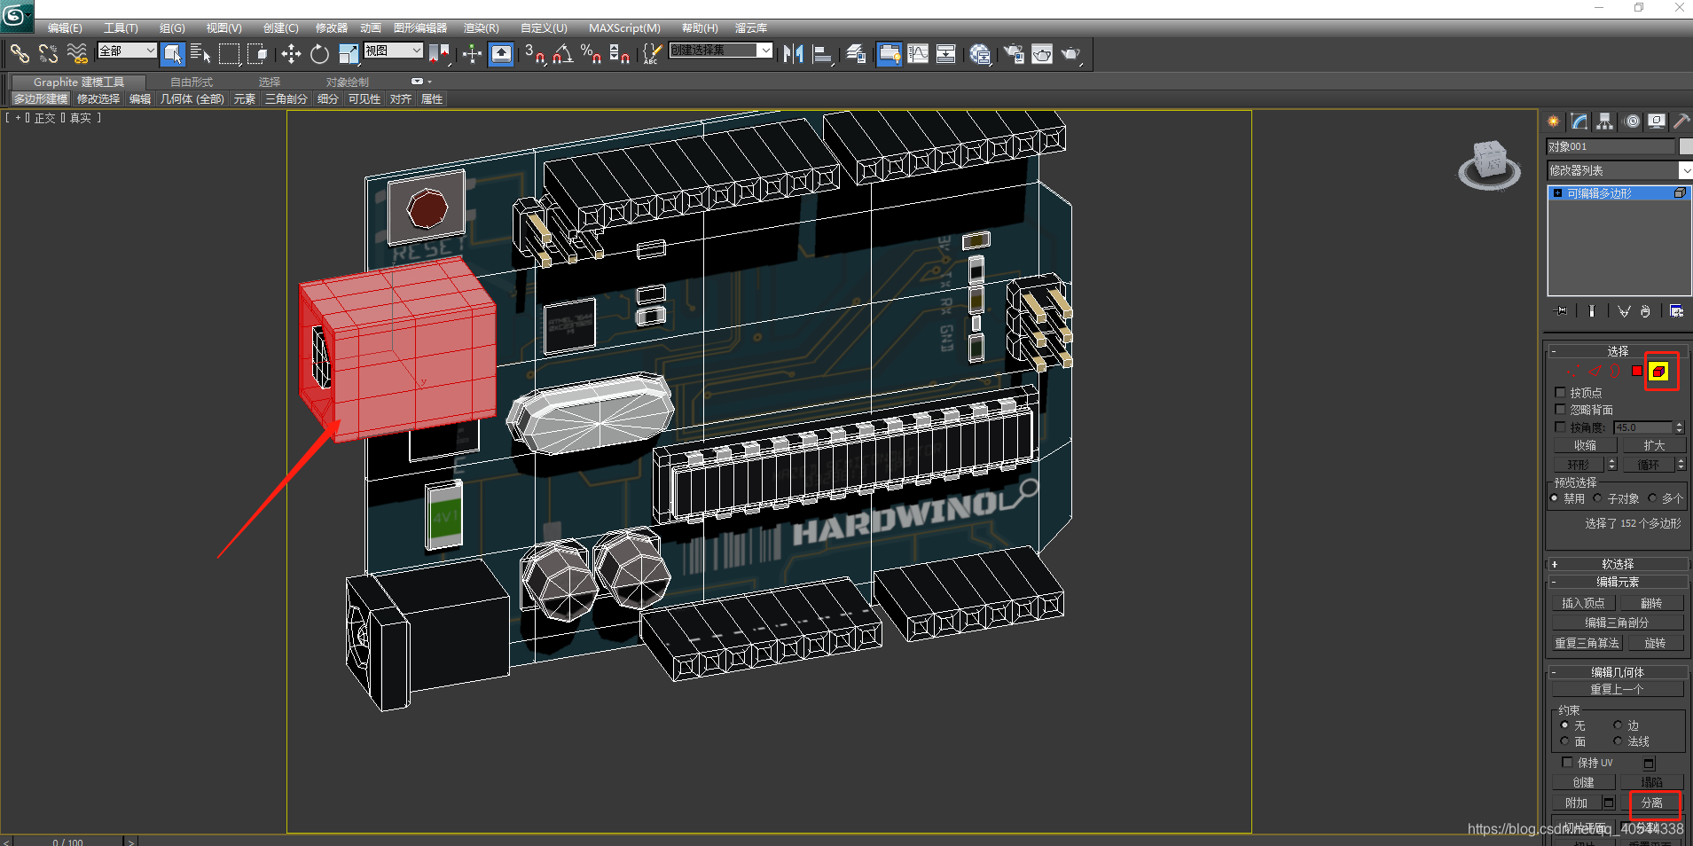The height and width of the screenshot is (846, 1693).
Task: Select the 子对象 preview selection radio
Action: coord(1598,498)
